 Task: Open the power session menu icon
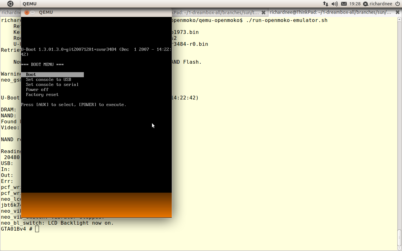click(x=397, y=4)
